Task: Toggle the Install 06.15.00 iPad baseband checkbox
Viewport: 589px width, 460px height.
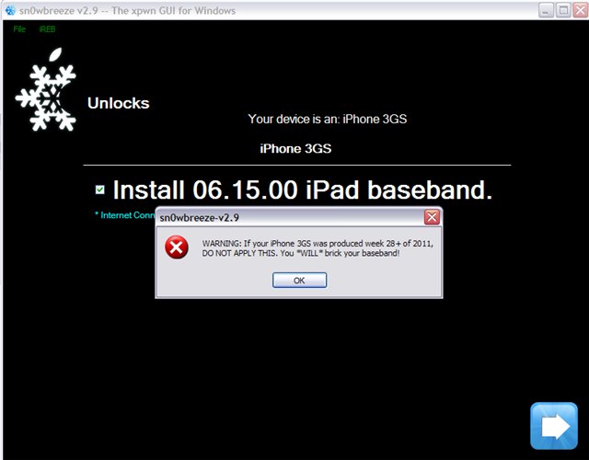Action: click(100, 190)
